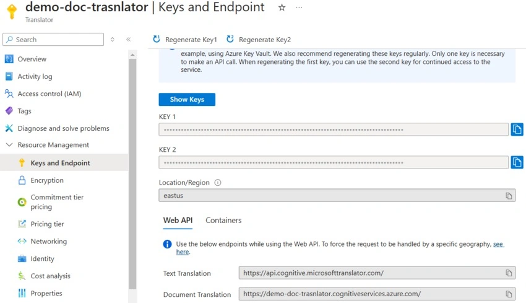Image resolution: width=526 pixels, height=303 pixels.
Task: Collapse the Resource Management section
Action: (x=9, y=145)
